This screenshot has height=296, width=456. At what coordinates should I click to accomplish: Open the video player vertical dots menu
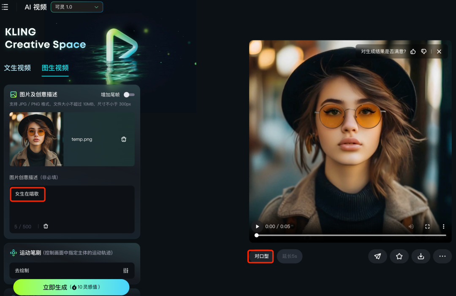tap(443, 226)
